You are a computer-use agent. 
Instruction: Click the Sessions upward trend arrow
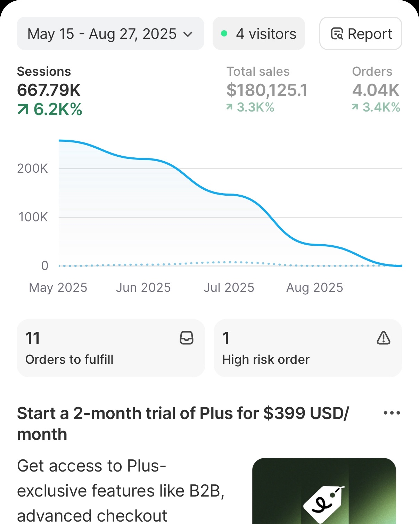coord(23,110)
